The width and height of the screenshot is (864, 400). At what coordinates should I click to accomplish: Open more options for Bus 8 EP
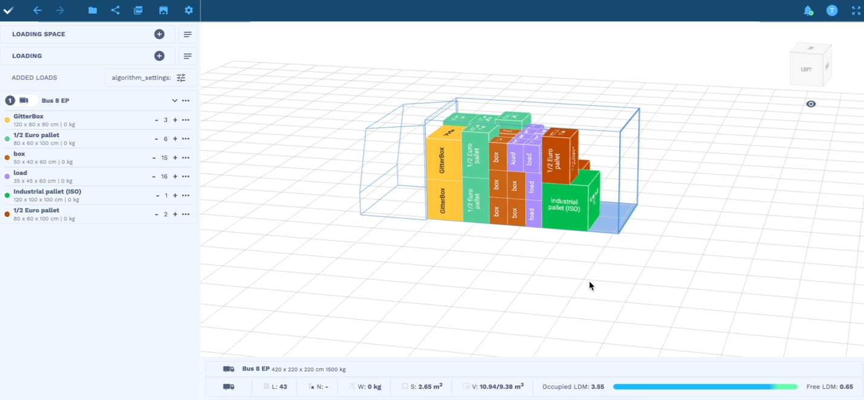pyautogui.click(x=186, y=101)
